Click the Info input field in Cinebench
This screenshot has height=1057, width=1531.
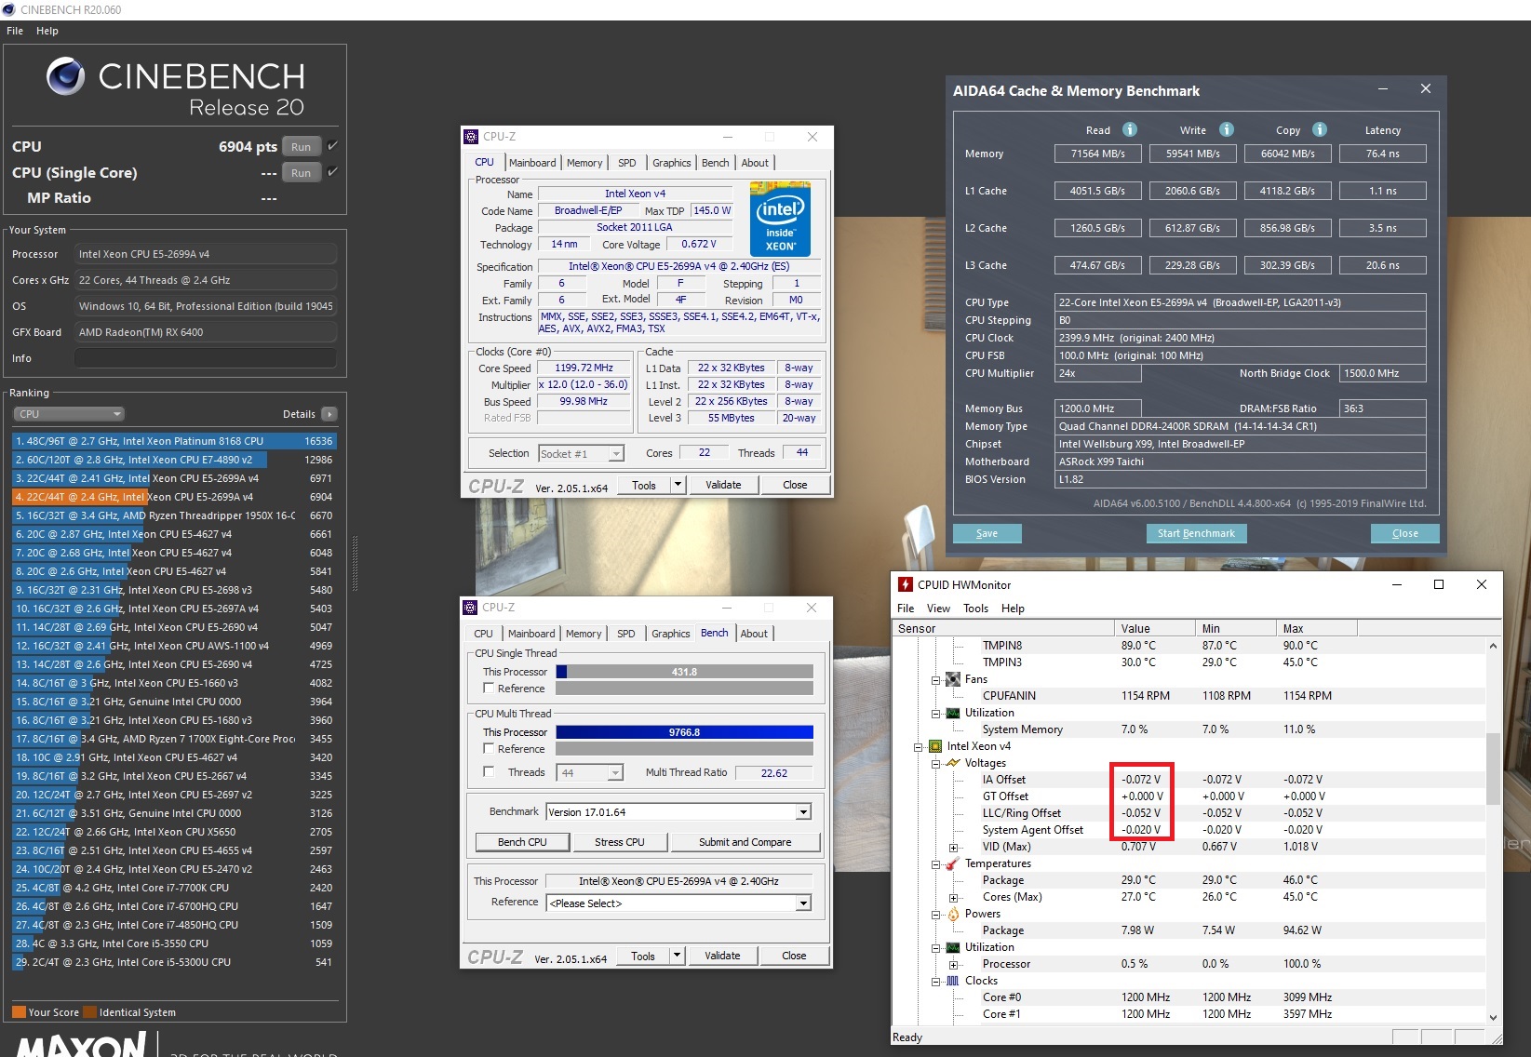point(206,358)
